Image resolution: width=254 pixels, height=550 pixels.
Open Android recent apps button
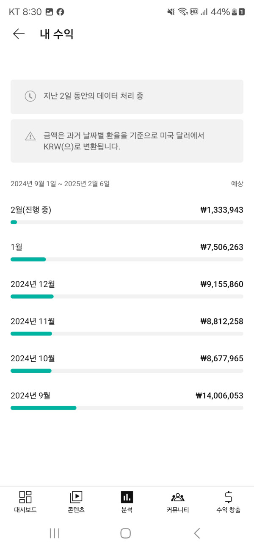(55, 533)
